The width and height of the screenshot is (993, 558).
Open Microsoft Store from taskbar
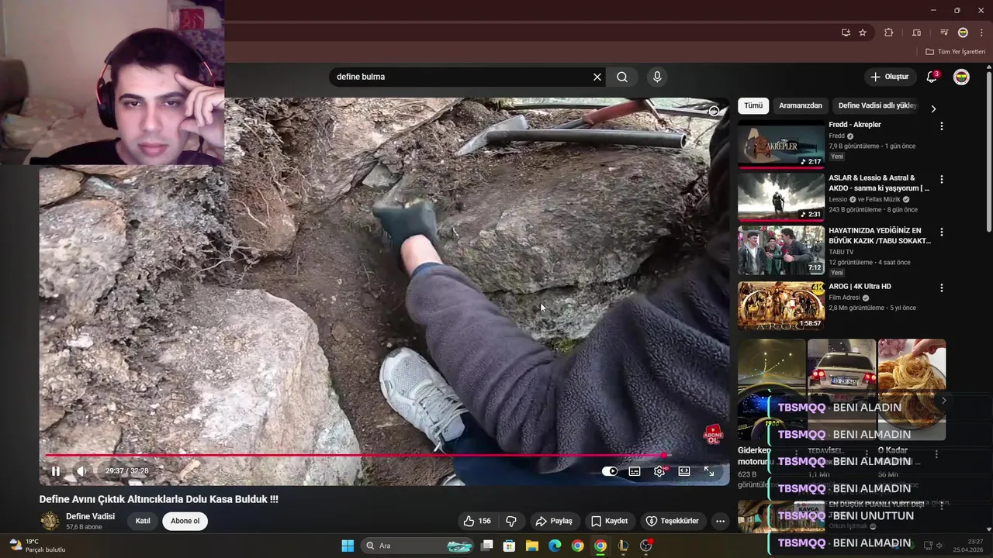[510, 546]
